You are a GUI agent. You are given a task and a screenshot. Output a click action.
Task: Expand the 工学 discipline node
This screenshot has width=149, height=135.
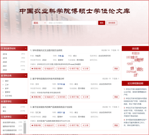coord(3,85)
